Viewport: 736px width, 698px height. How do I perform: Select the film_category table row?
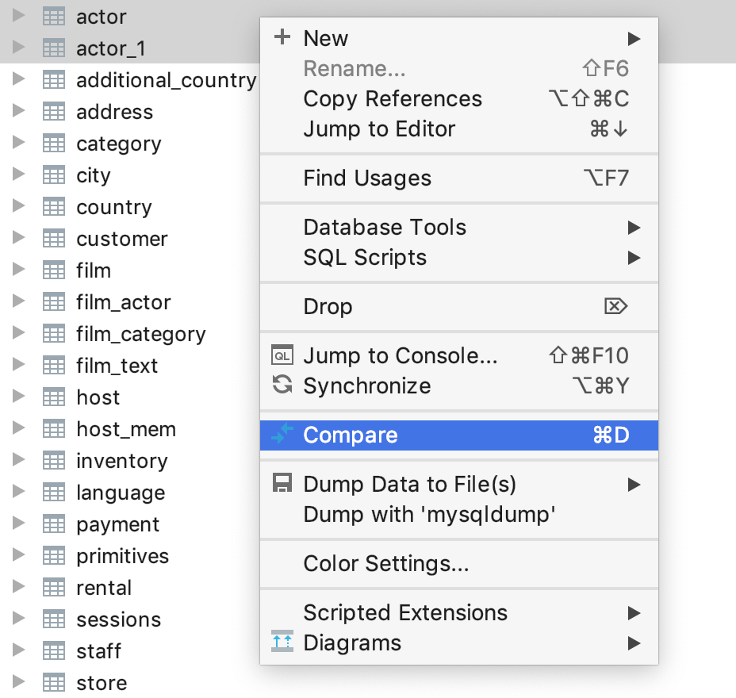click(130, 334)
